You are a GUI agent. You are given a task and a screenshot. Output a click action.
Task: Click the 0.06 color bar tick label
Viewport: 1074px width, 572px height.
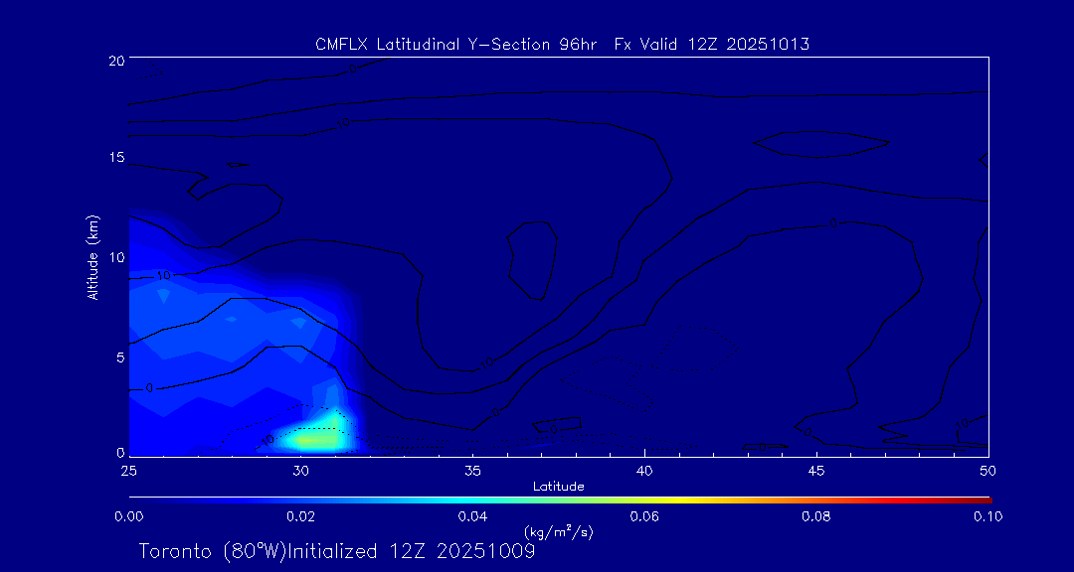(x=643, y=516)
